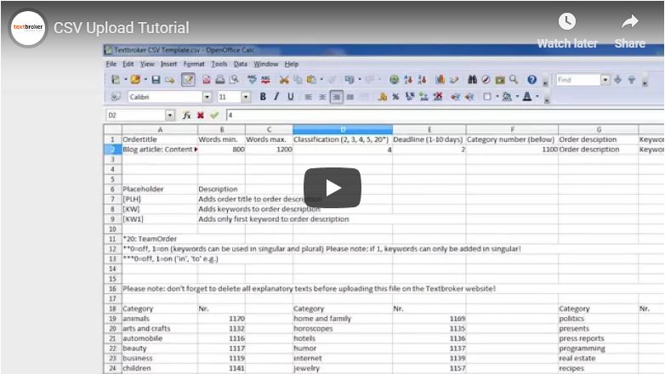Open the File menu
The height and width of the screenshot is (374, 665).
click(x=111, y=64)
